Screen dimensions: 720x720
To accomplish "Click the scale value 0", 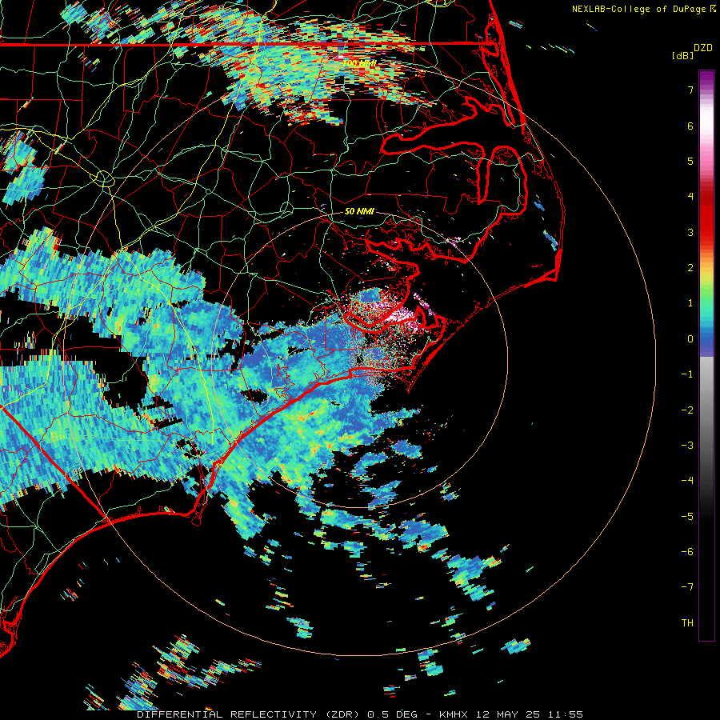I will pos(690,339).
